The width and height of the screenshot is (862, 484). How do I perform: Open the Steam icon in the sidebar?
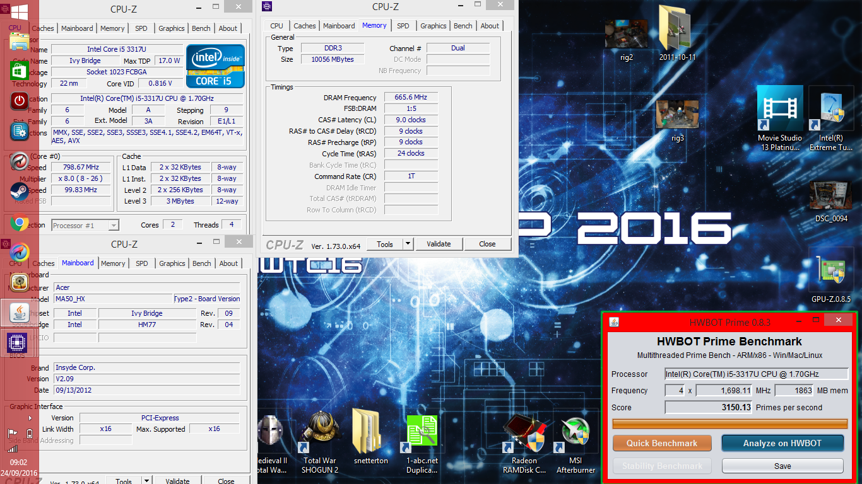(20, 192)
